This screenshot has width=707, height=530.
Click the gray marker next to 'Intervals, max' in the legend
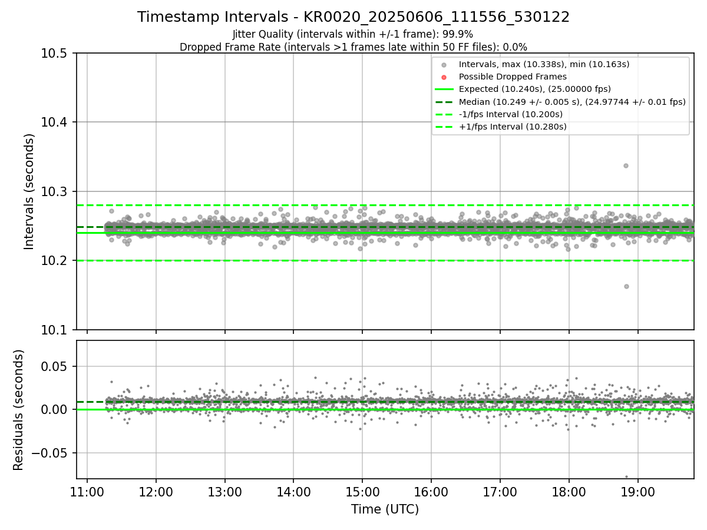tap(444, 65)
